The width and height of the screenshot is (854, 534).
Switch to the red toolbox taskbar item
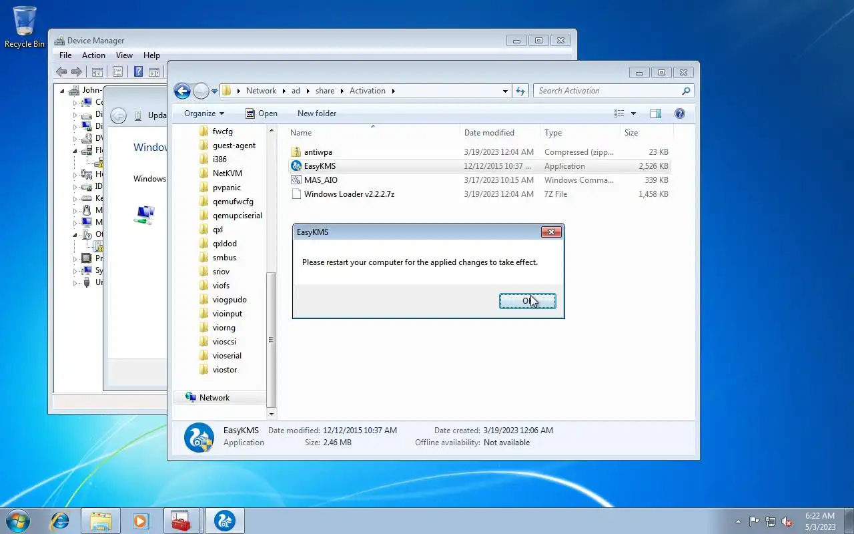coord(181,521)
